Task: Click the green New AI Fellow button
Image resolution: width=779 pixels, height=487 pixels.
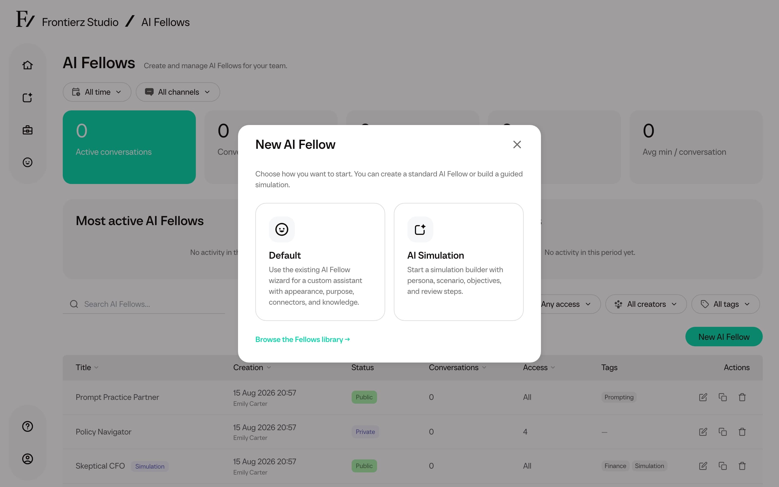Action: (x=724, y=337)
